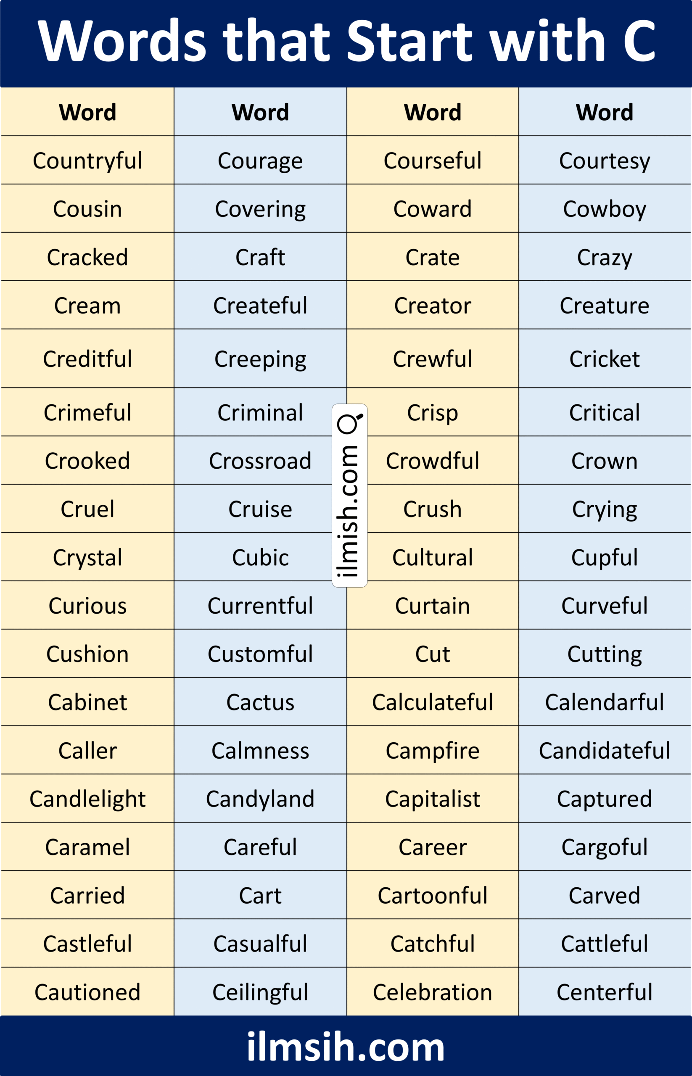Select the word 'Careful'
The image size is (692, 1076).
pos(260,847)
